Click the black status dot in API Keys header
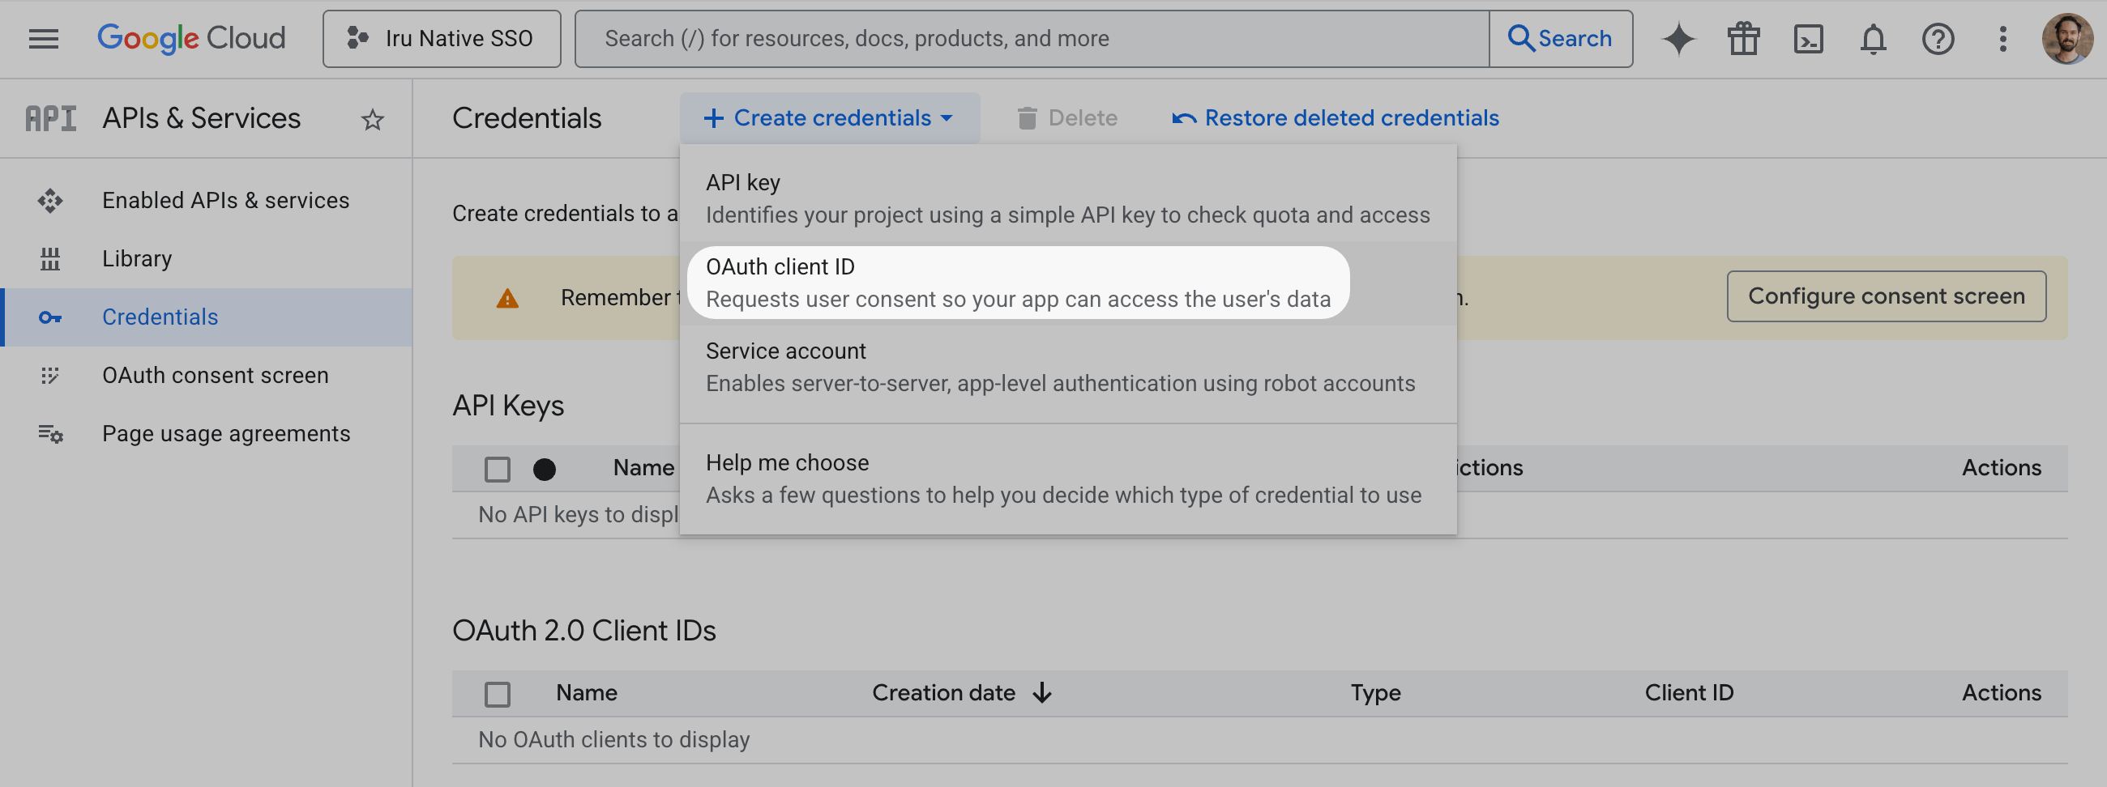 544,469
